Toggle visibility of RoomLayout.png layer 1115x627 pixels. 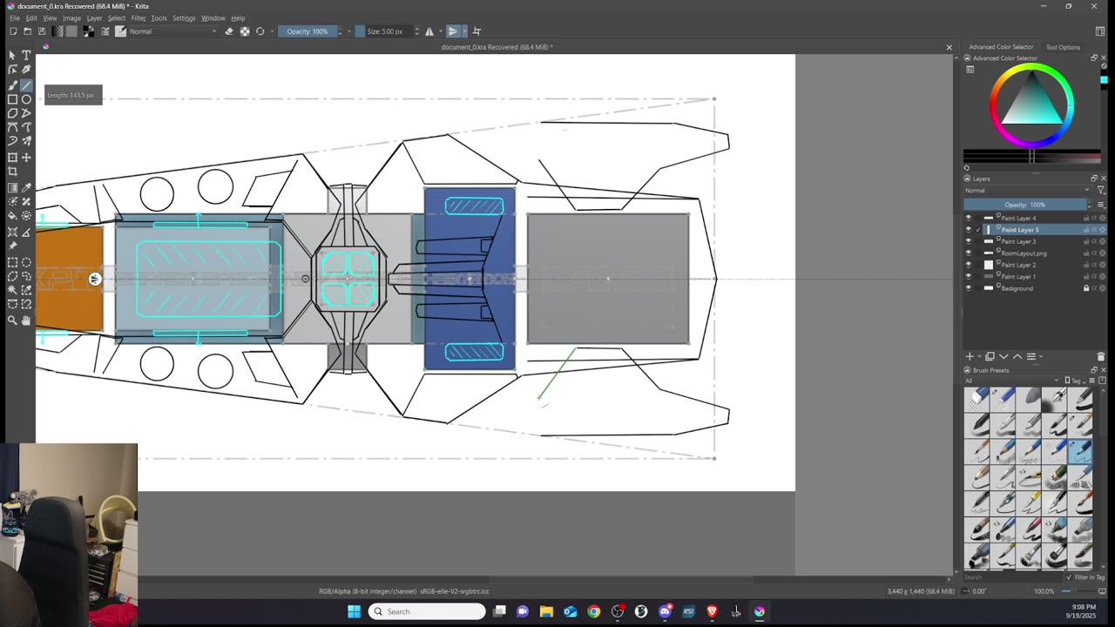point(969,253)
